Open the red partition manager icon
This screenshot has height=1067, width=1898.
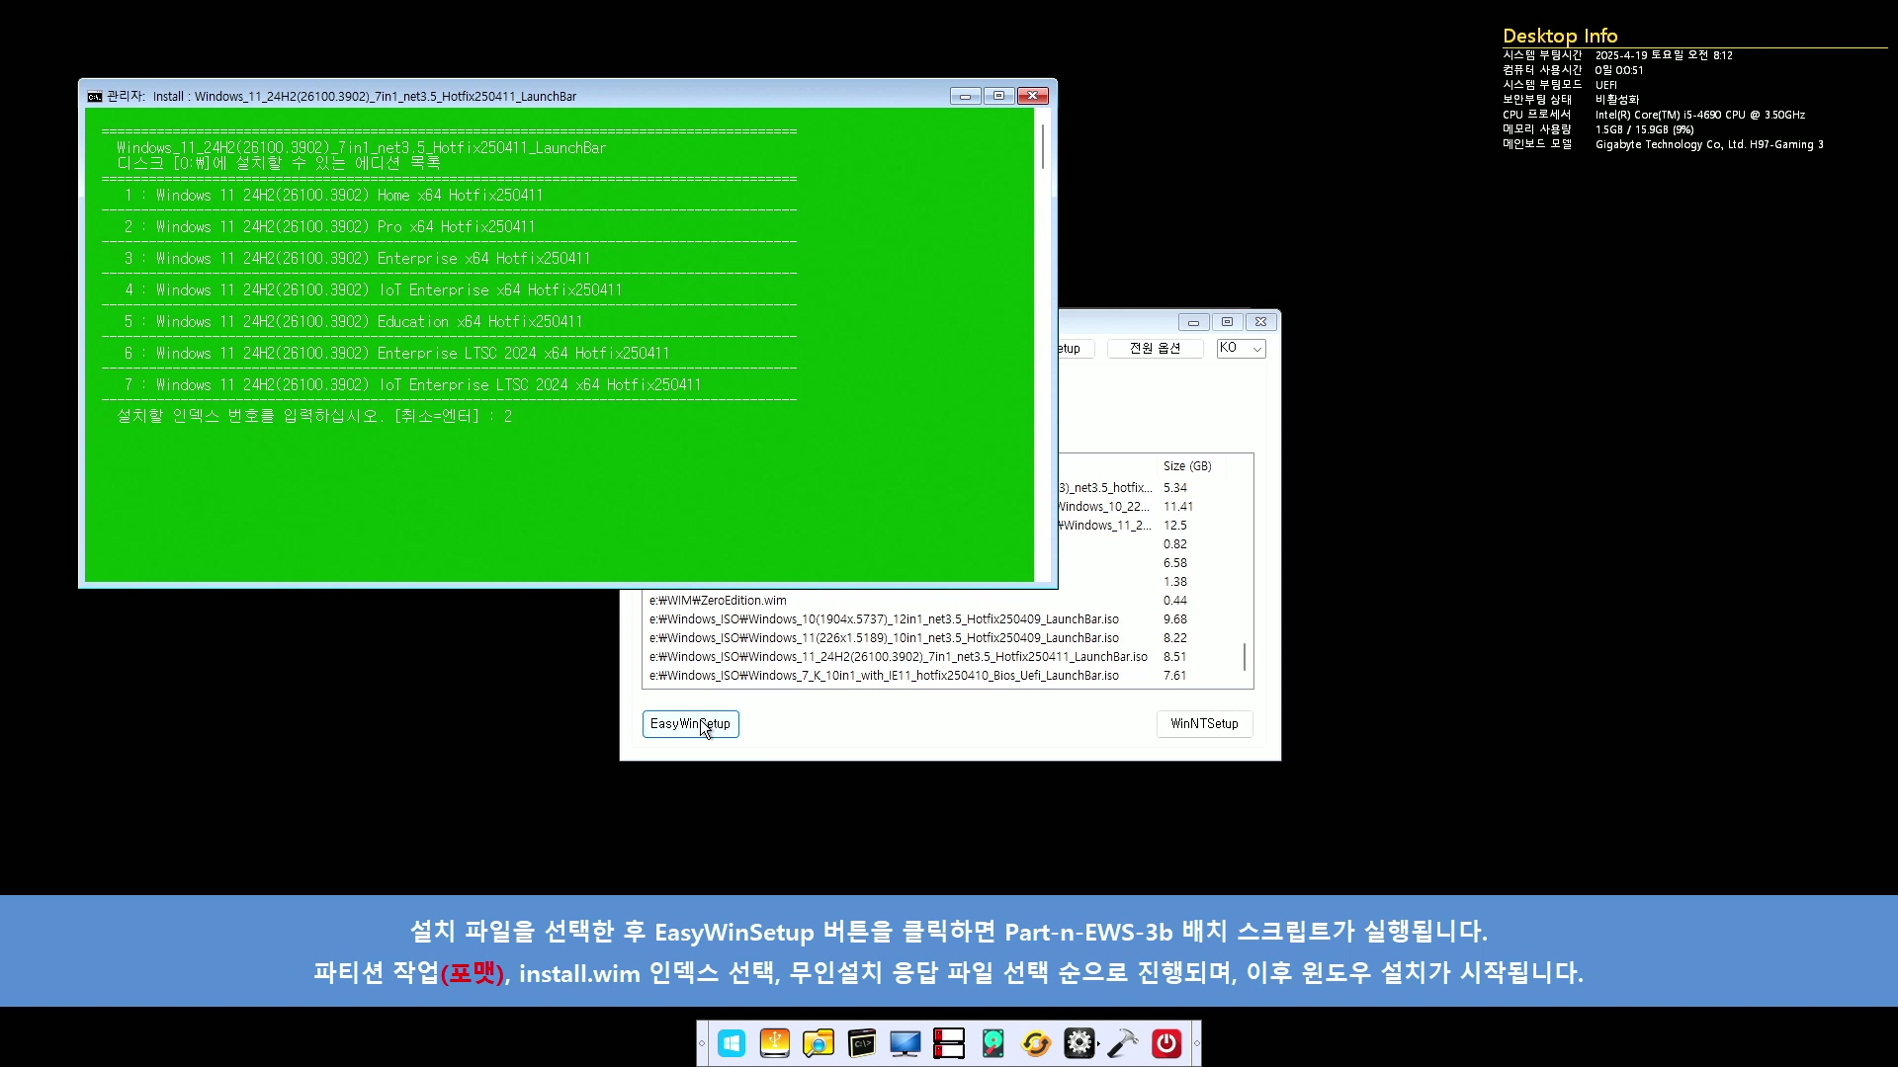point(949,1043)
